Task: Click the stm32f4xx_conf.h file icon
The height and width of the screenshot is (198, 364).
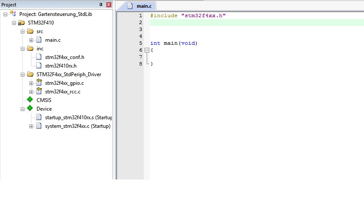Action: (x=39, y=57)
